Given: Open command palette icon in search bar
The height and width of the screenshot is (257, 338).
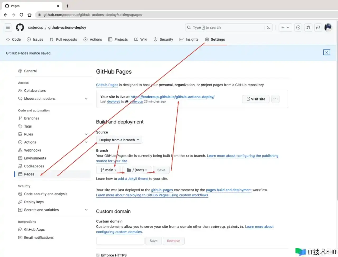Looking at the screenshot, I should click(269, 27).
